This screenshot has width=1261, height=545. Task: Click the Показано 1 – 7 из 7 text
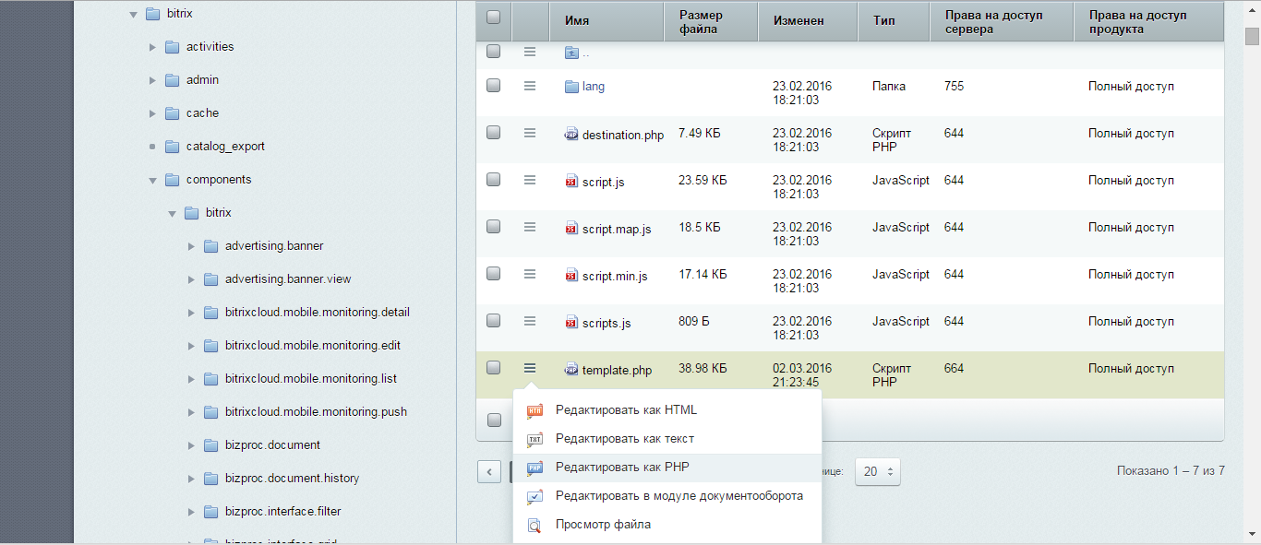pos(1171,471)
